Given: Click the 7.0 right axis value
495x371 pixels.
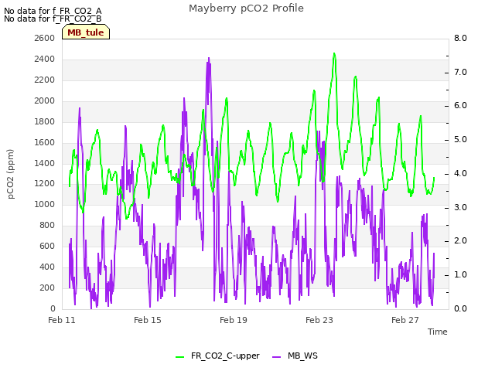Looking at the screenshot, I should click(x=460, y=72).
